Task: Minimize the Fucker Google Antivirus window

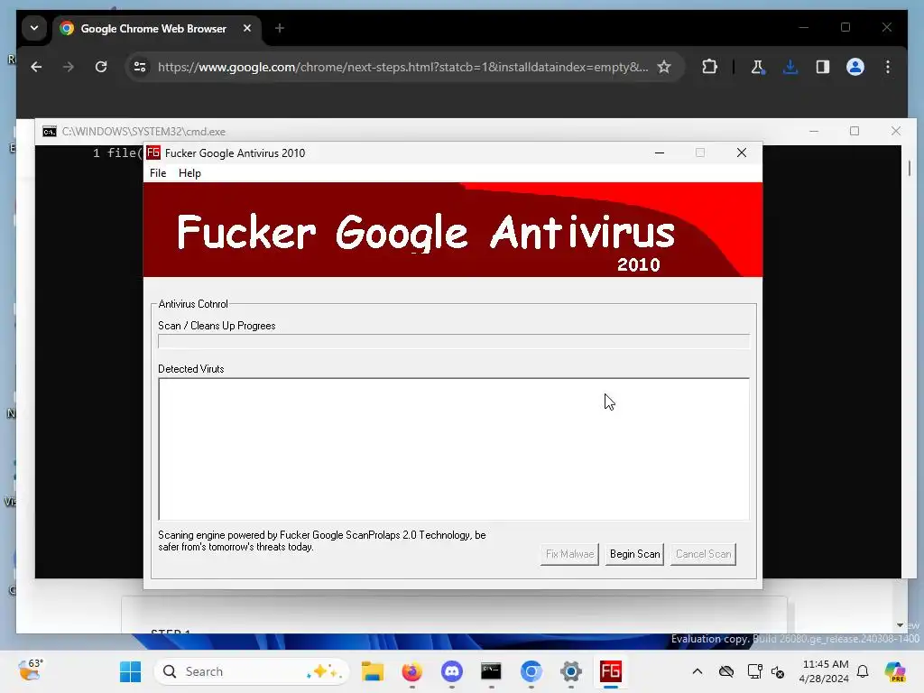Action: coord(660,152)
